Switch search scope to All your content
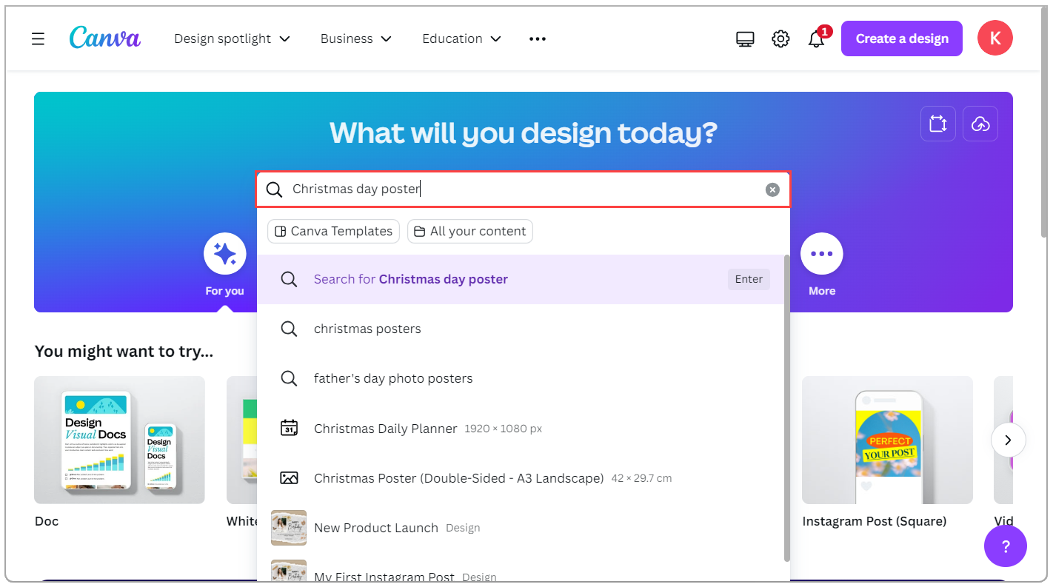Screen dimensions: 1053x587 pos(469,231)
